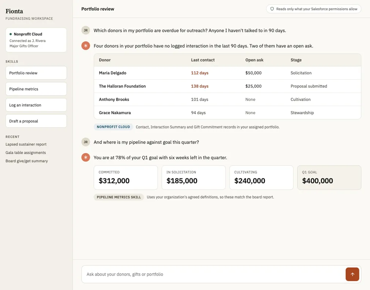Click the In Solicitation $185,000 card

(194, 177)
